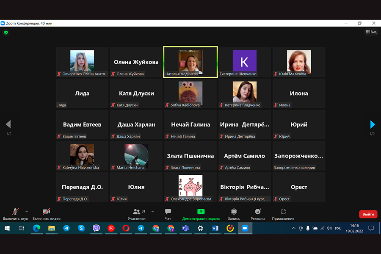Switch the РУС keyboard language indicator
The image size is (381, 254).
(x=338, y=229)
